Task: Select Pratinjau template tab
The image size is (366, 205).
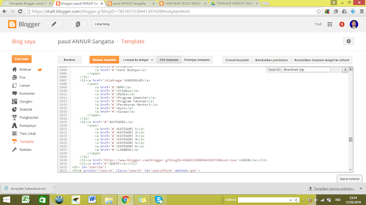Action: coord(197,60)
